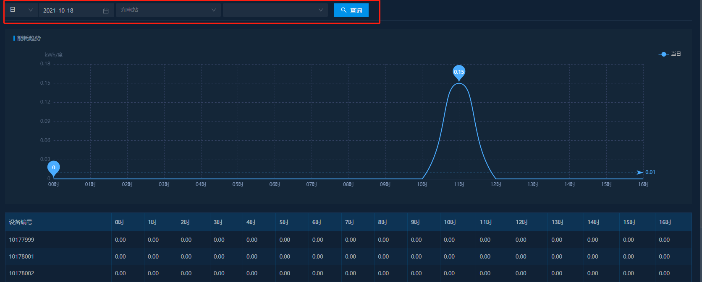Click the 能耗趋势 chart title
Viewport: 702px width, 282px height.
[x=29, y=38]
